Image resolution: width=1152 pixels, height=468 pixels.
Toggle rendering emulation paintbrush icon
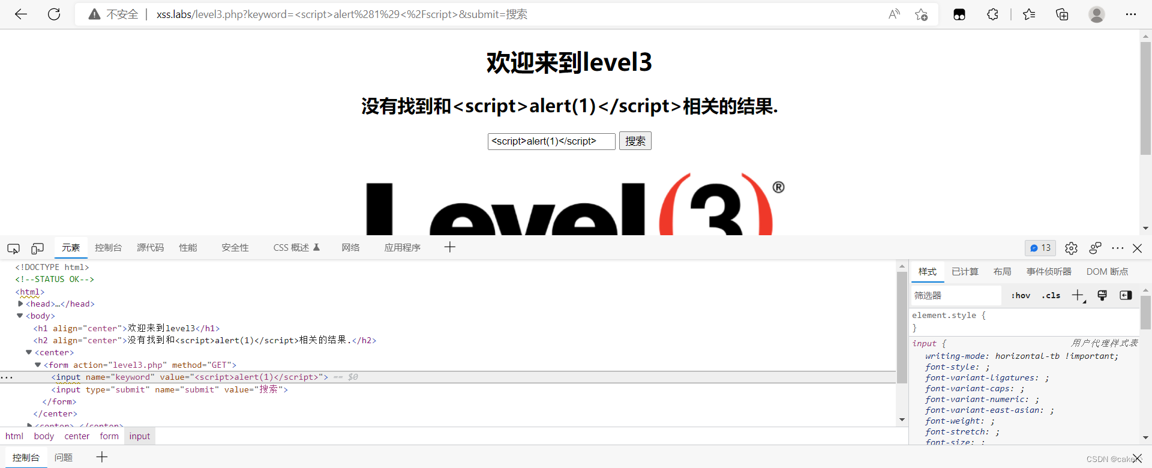[1102, 295]
